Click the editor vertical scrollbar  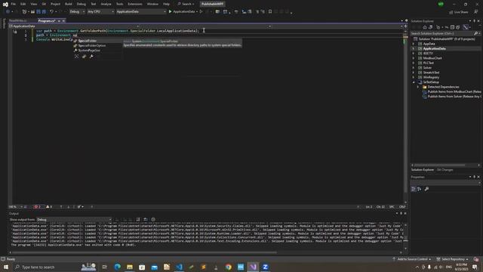click(x=405, y=116)
